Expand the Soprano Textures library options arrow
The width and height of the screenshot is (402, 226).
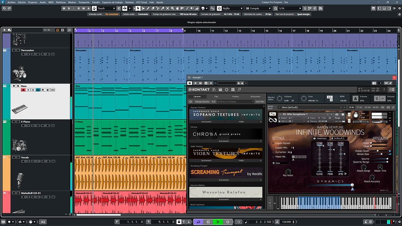tap(261, 122)
